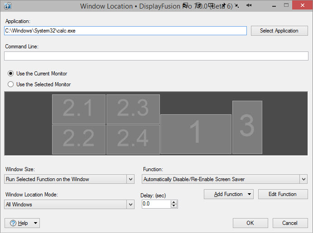313x233 pixels.
Task: Click inside the Command Line text field
Action: tap(156, 56)
